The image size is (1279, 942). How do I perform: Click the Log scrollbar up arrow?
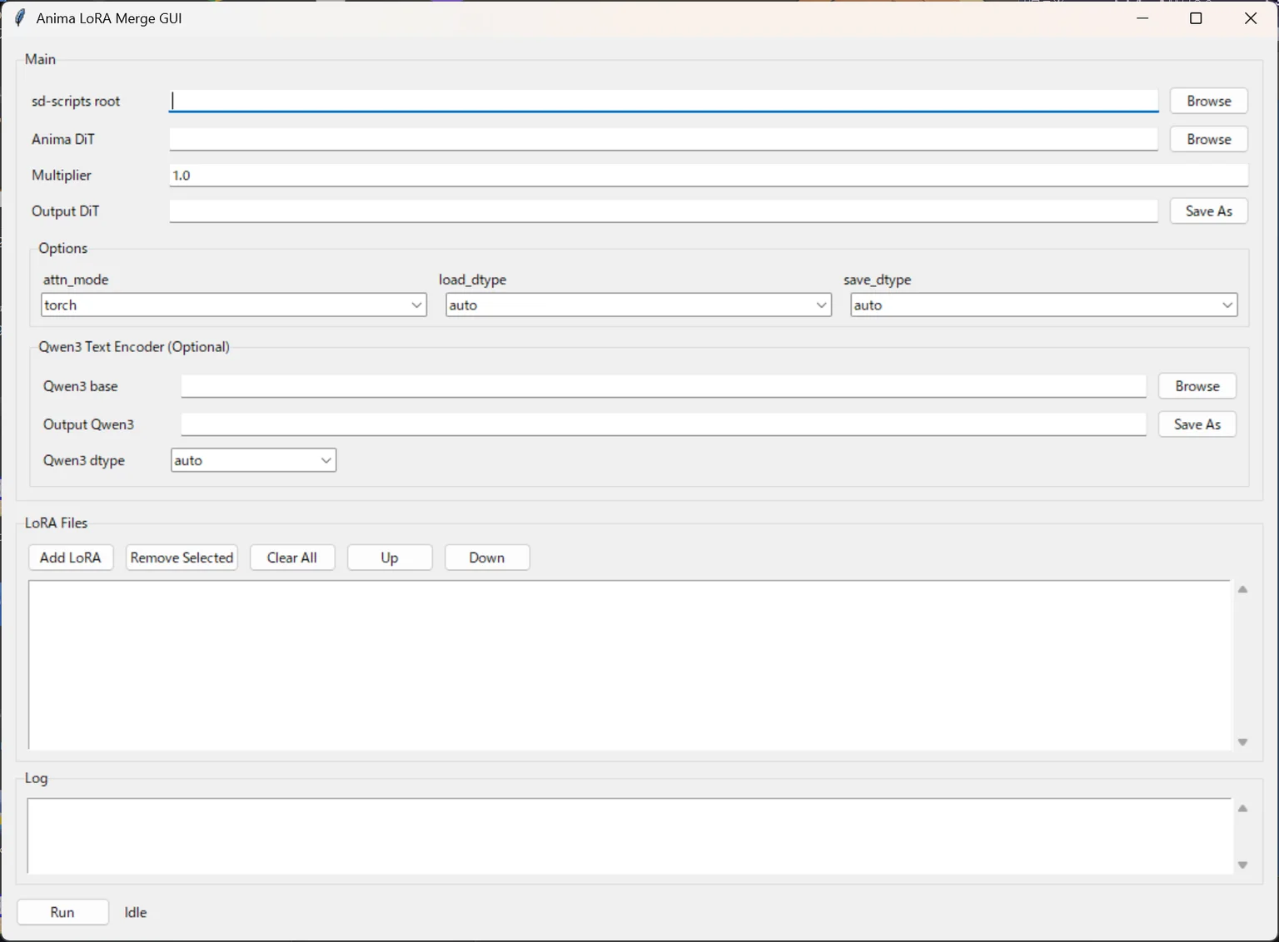1242,808
